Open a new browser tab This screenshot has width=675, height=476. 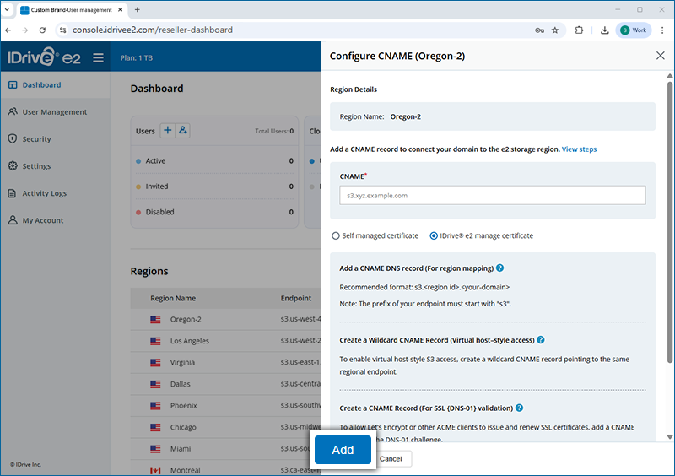[138, 9]
